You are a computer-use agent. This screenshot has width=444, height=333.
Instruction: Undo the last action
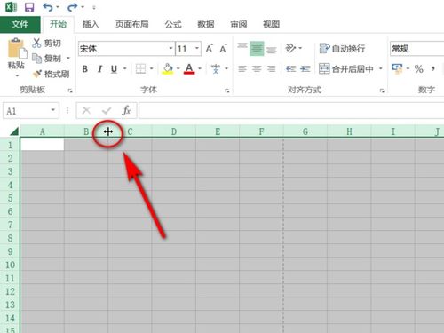coord(48,7)
